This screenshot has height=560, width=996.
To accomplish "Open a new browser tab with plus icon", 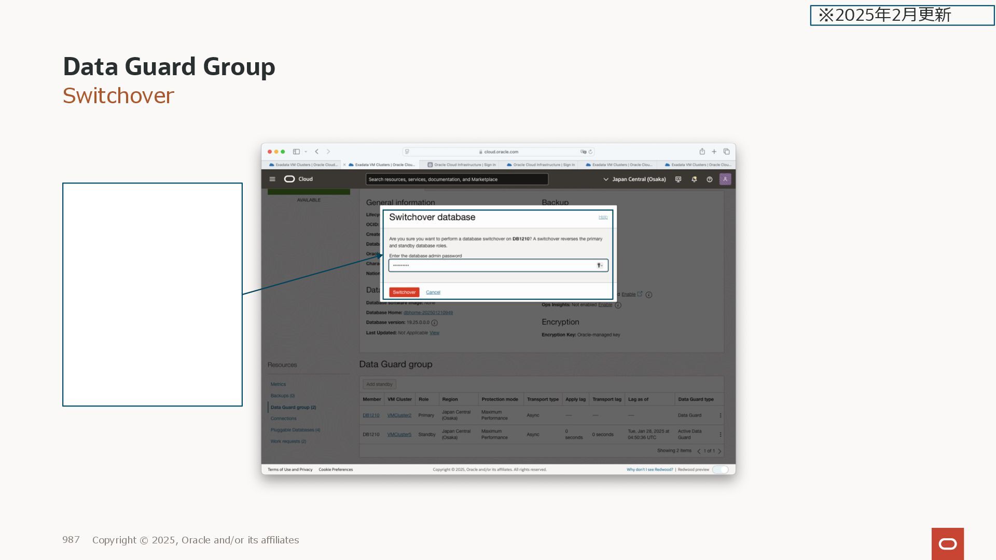I will point(714,151).
